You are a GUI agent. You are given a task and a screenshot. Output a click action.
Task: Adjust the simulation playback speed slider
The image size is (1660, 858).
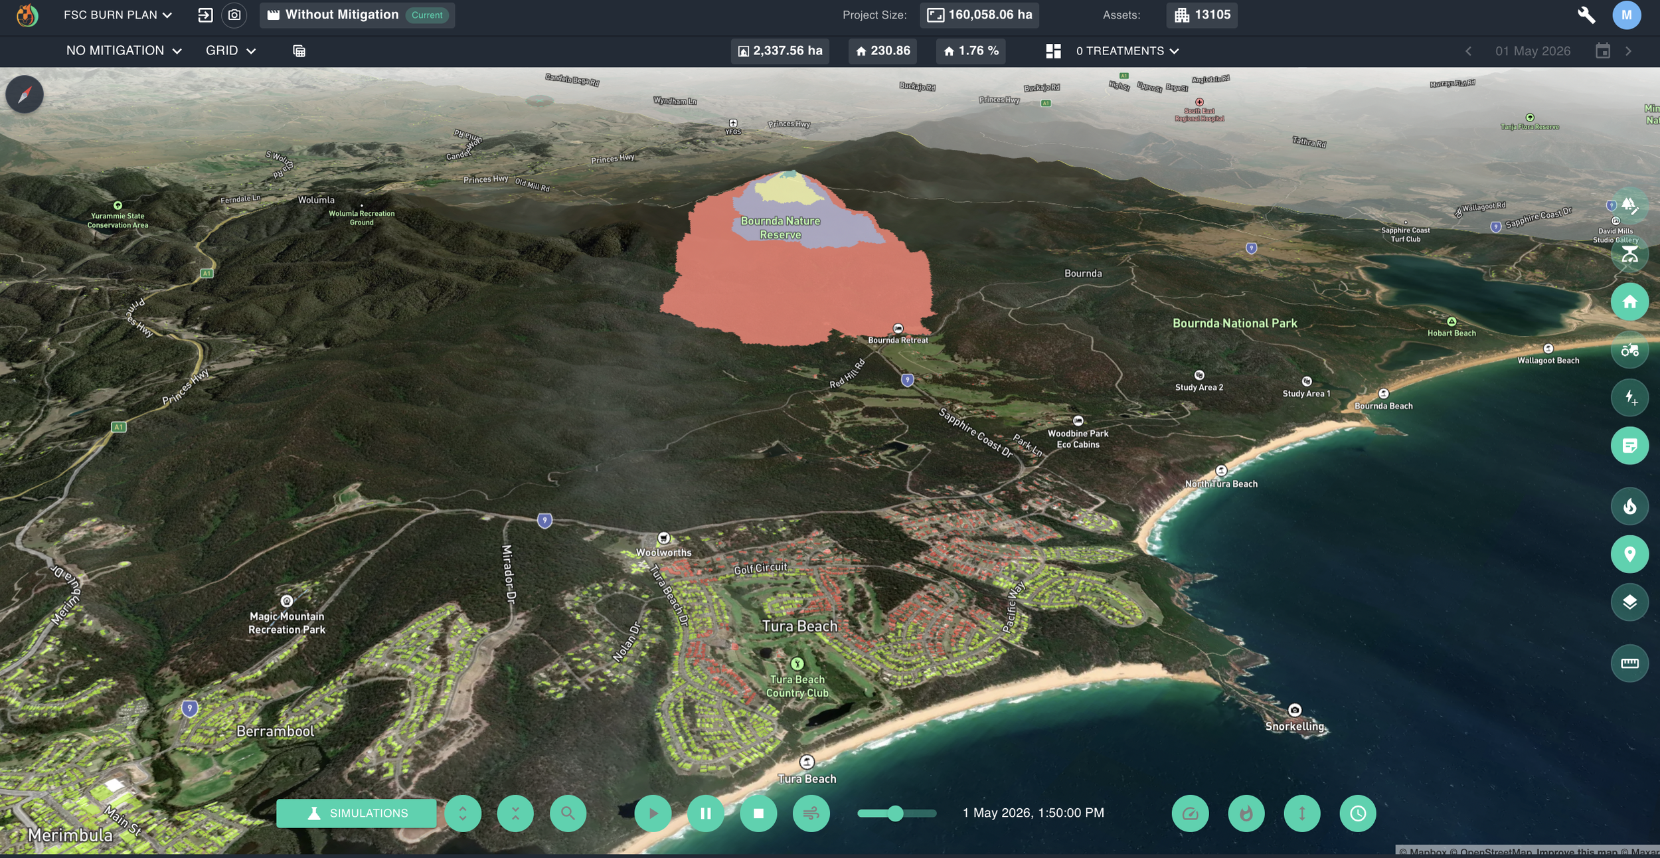[x=896, y=813]
